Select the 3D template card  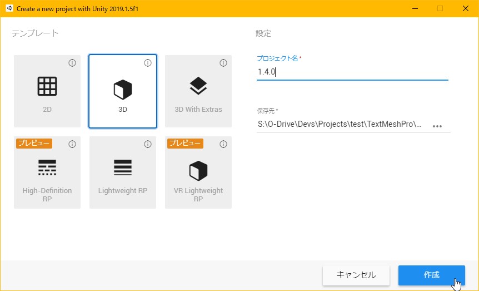coord(123,91)
